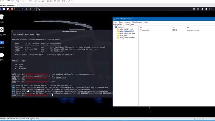
Task: Switch to workspace 4 in Kali panel
Action: (34, 9)
